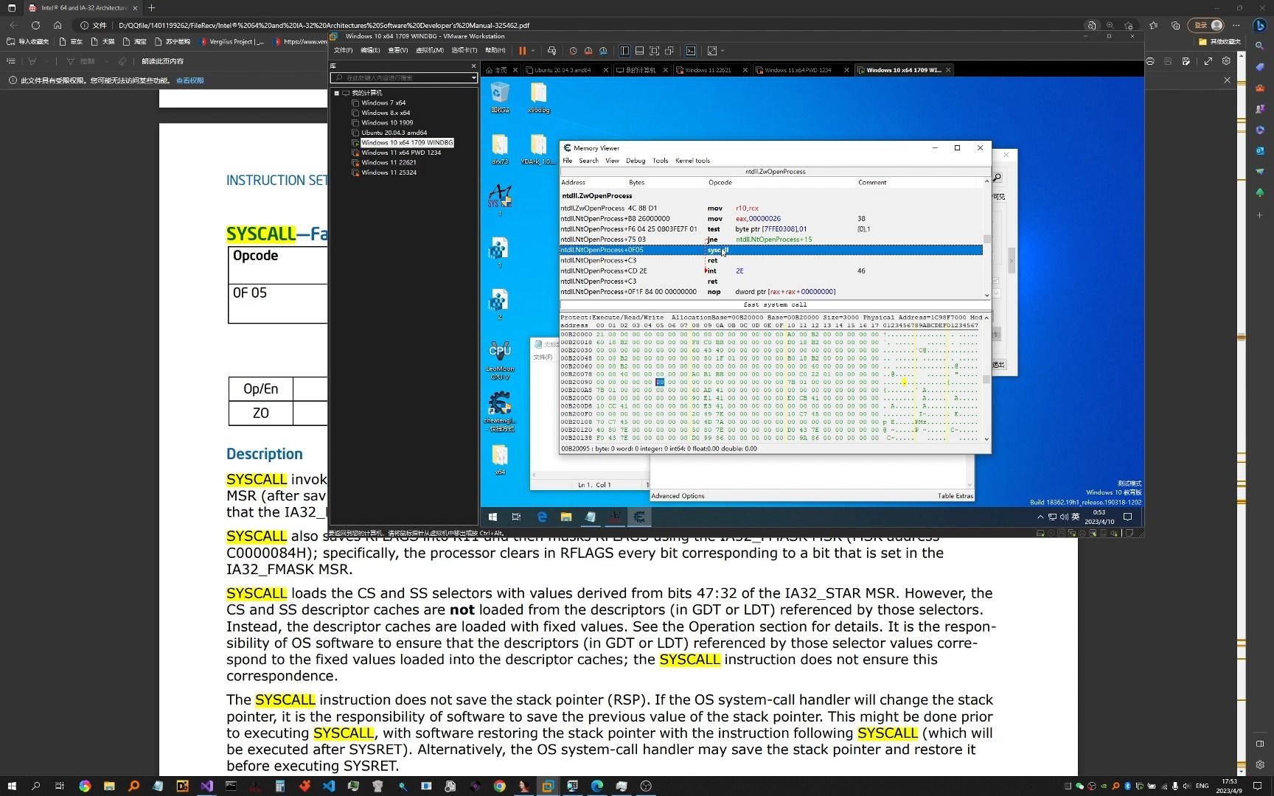Viewport: 1274px width, 796px height.
Task: Open library search filter dropdown
Action: (x=473, y=77)
